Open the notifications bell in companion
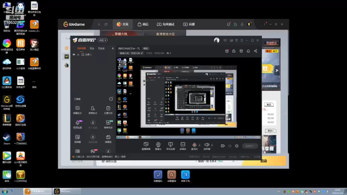The width and height of the screenshot is (347, 195). click(248, 51)
